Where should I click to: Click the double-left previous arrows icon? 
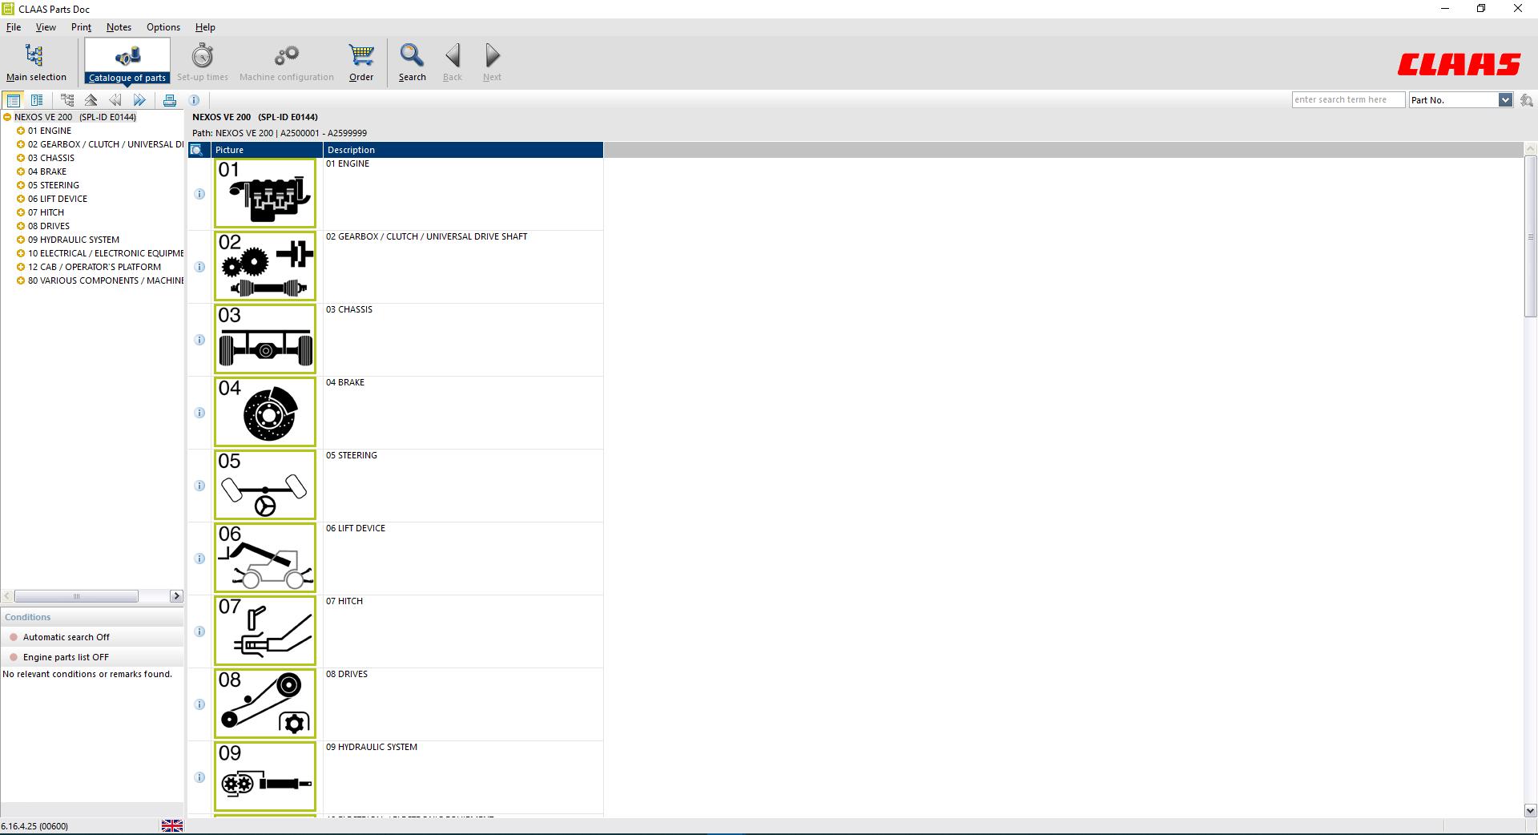click(x=115, y=100)
